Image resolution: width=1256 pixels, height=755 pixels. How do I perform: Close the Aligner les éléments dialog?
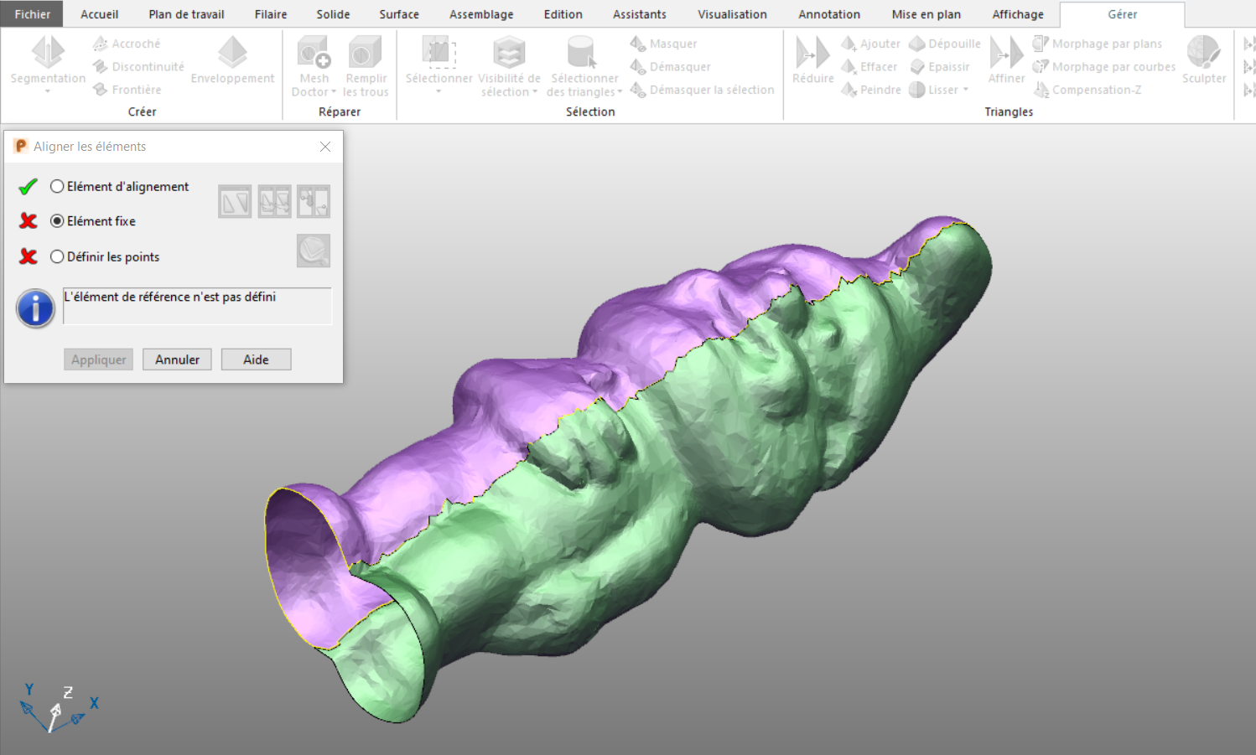click(325, 147)
